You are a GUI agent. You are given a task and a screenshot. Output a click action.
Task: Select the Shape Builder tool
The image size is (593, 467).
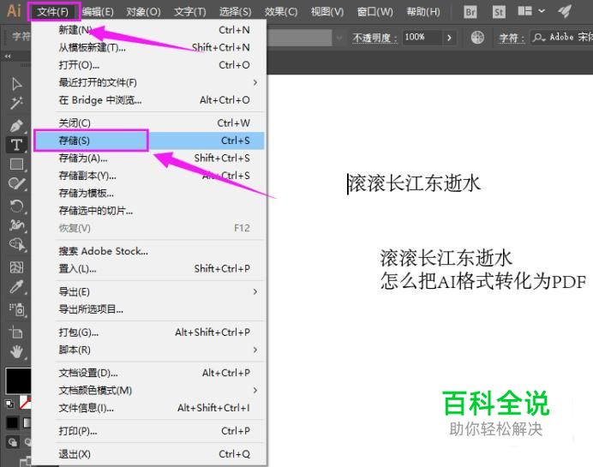(16, 245)
